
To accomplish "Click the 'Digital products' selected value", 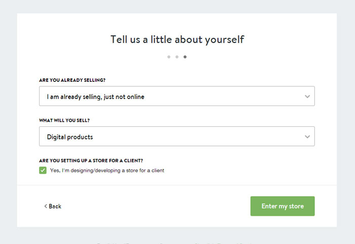I will point(70,137).
